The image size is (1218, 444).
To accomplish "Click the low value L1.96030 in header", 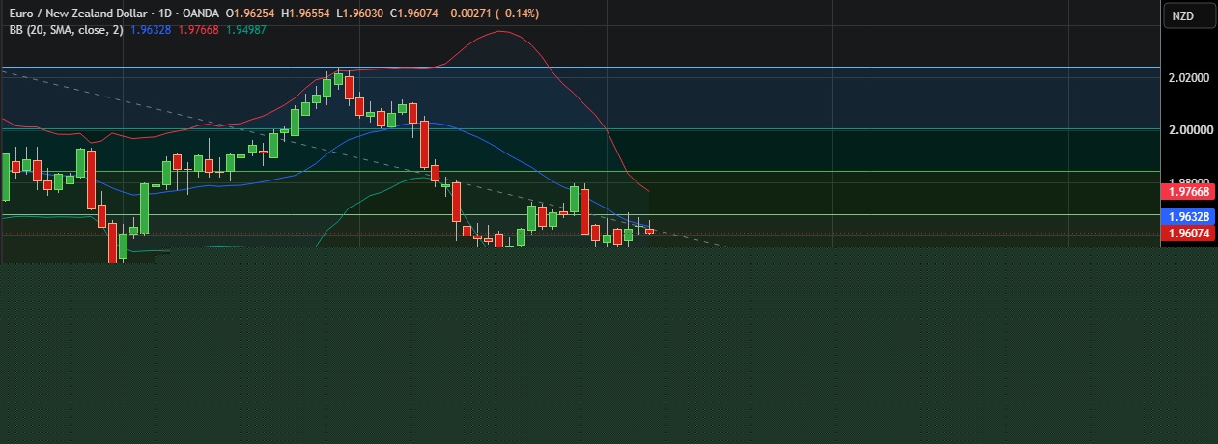I will click(362, 14).
